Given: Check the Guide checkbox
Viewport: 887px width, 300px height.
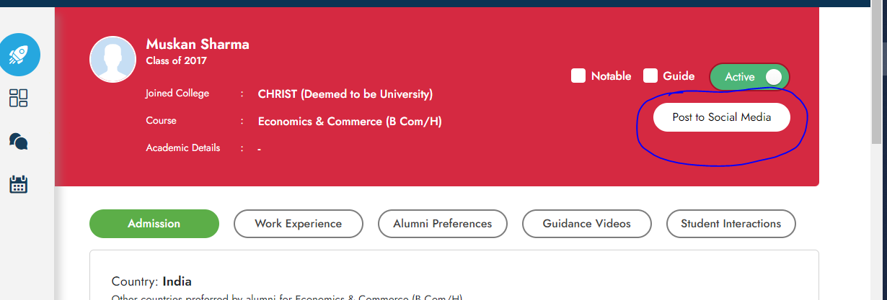Looking at the screenshot, I should coord(650,76).
